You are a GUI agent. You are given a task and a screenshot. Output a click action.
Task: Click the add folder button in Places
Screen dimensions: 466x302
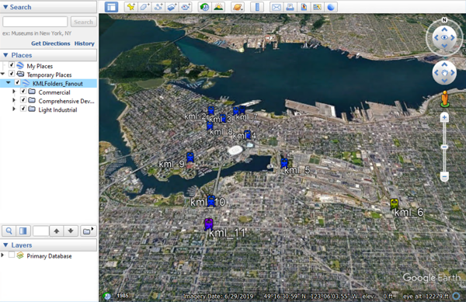(88, 231)
